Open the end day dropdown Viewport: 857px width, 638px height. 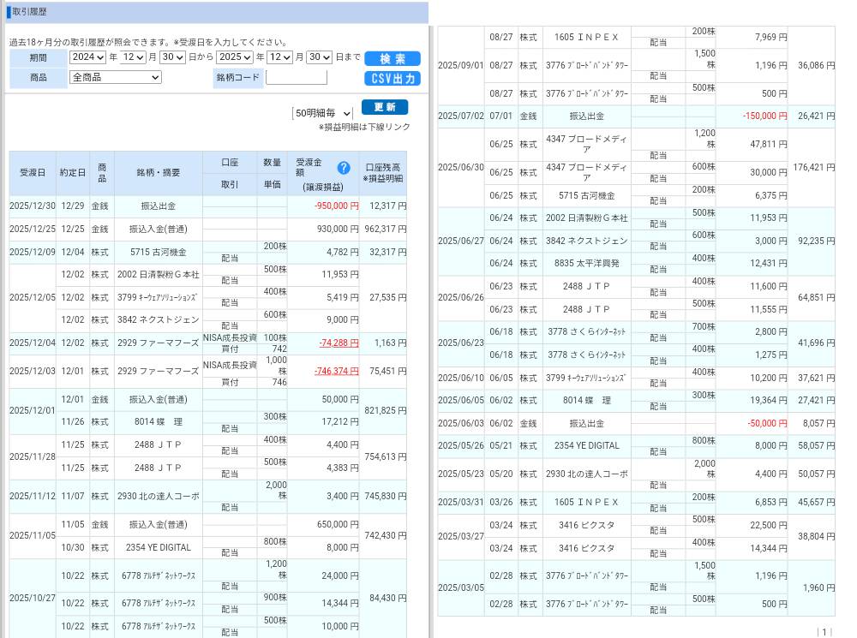click(x=319, y=57)
